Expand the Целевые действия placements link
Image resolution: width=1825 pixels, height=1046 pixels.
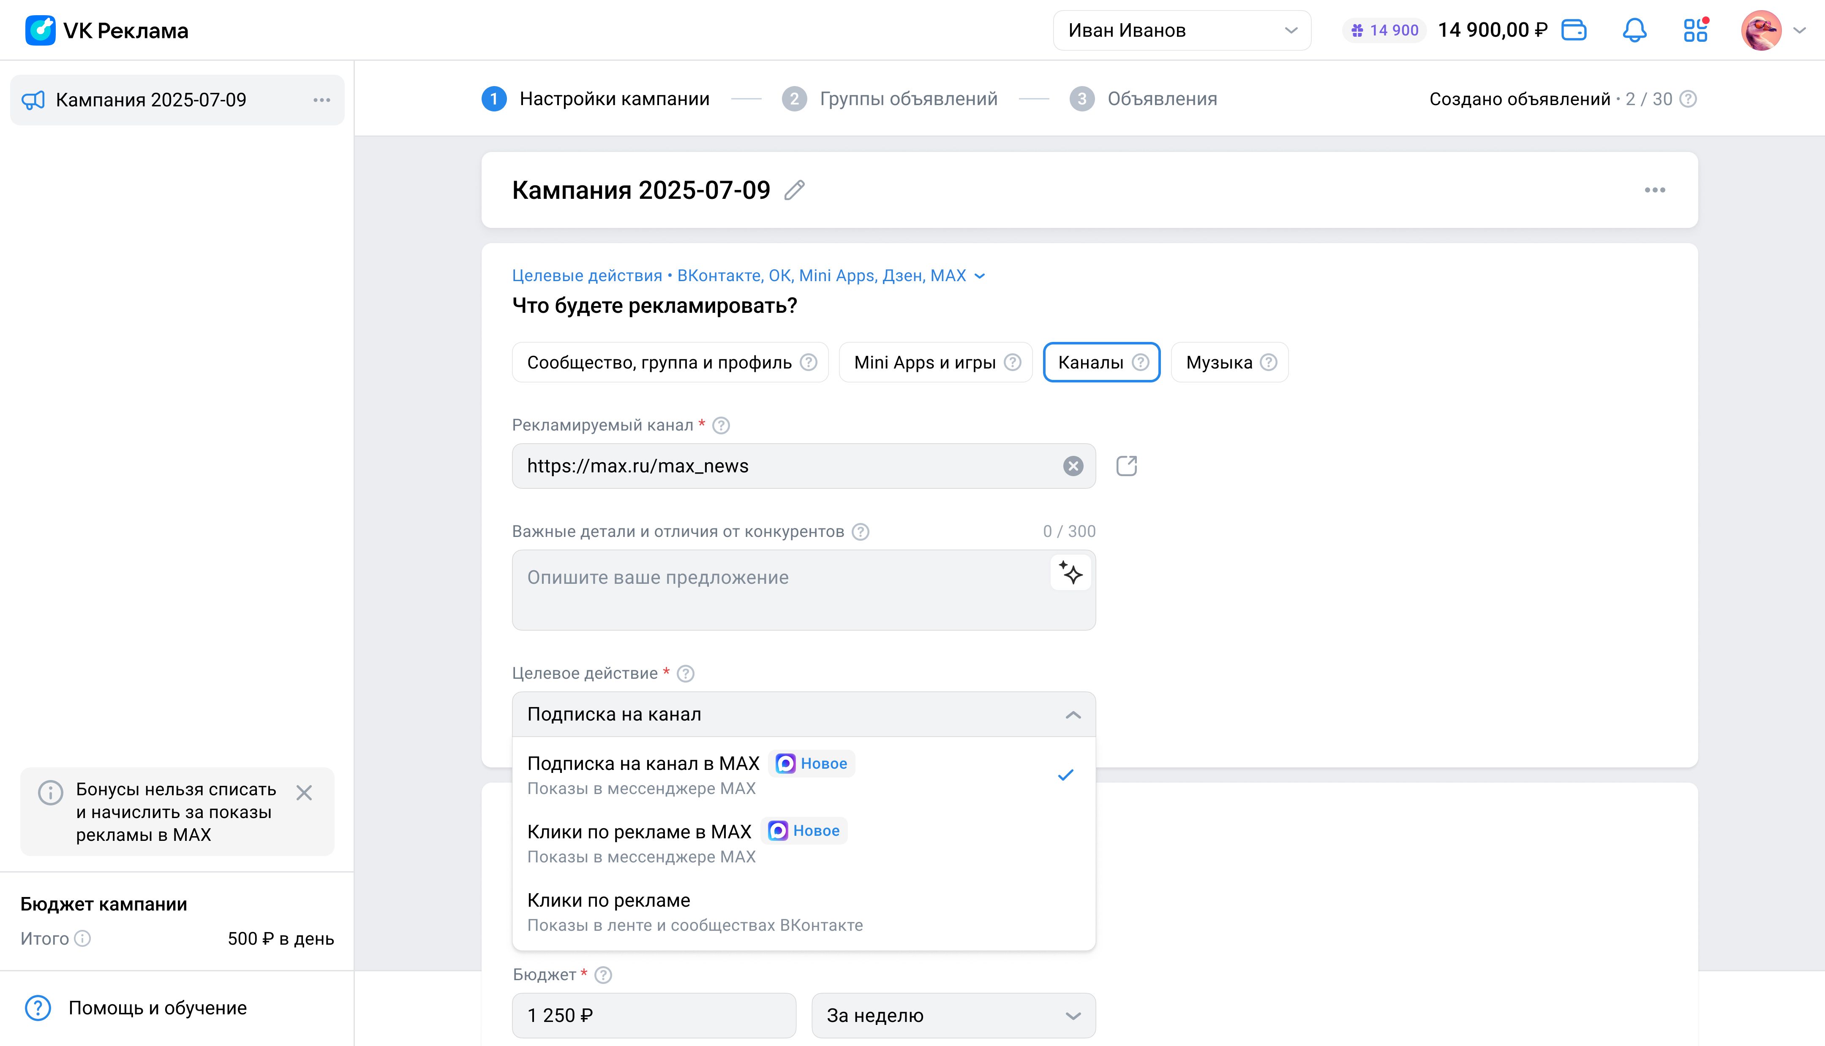(748, 276)
